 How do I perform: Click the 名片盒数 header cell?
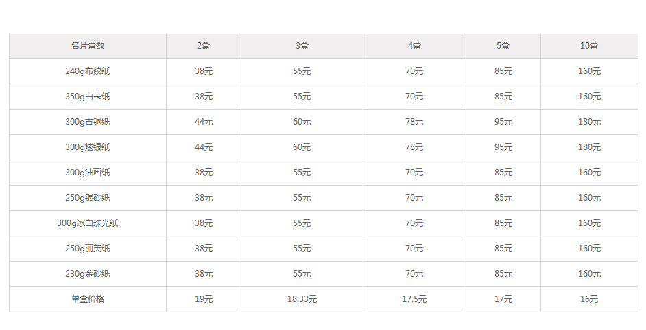[x=88, y=46]
